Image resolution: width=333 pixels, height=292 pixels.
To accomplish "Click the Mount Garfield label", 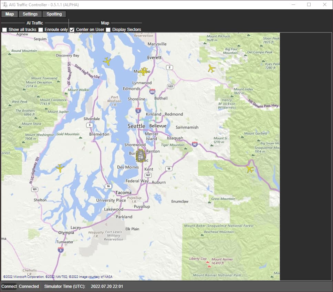I will point(256,133).
